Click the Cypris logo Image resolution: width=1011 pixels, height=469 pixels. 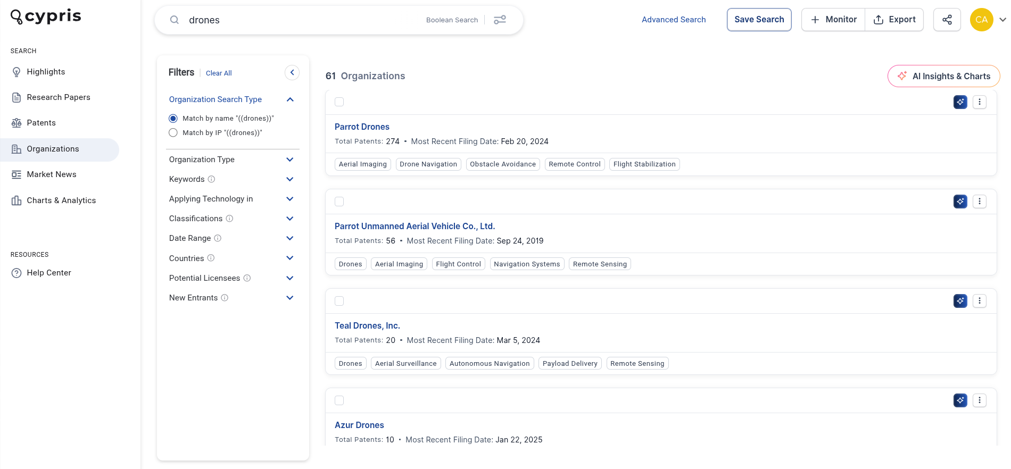(46, 16)
